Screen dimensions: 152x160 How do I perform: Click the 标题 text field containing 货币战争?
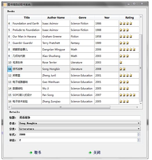point(79,118)
